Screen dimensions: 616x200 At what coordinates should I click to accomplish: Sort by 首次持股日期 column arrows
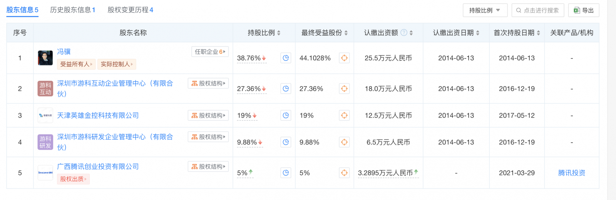tap(538, 33)
